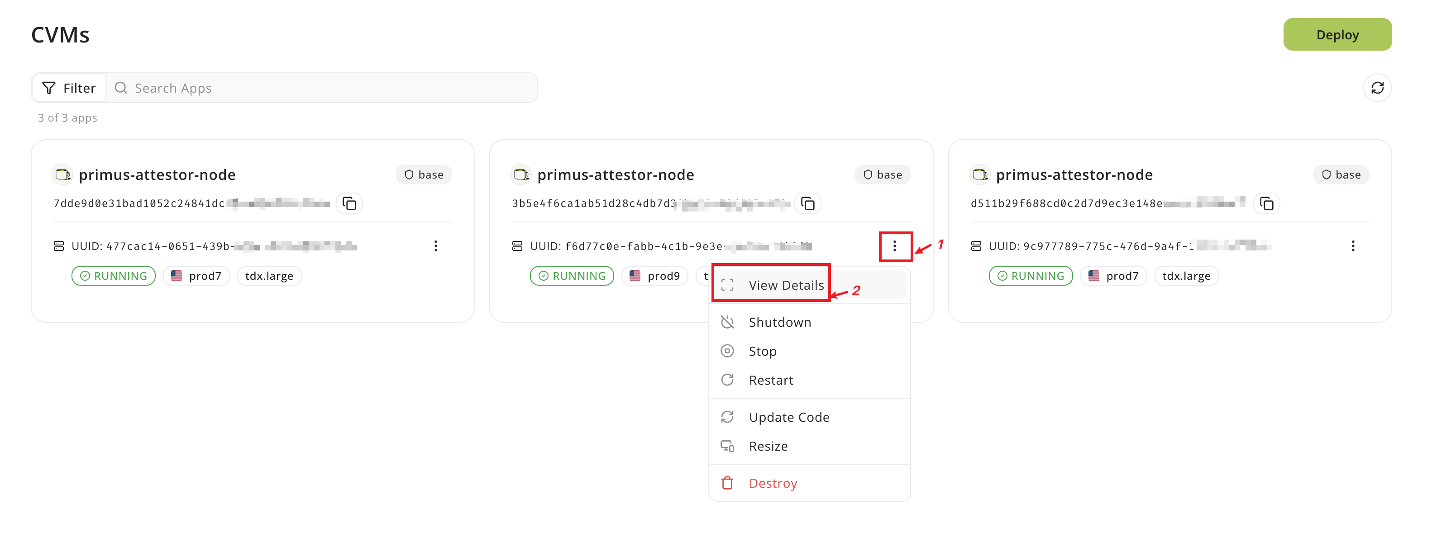Click the first primus-attestor-node app icon
The width and height of the screenshot is (1451, 556).
coord(62,175)
